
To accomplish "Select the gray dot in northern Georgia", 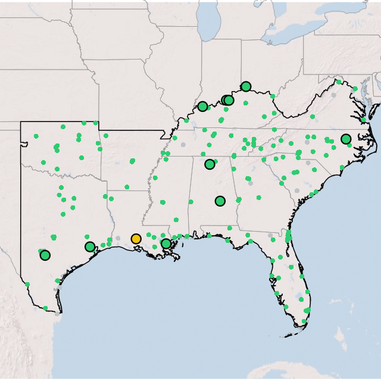I will point(251,183).
